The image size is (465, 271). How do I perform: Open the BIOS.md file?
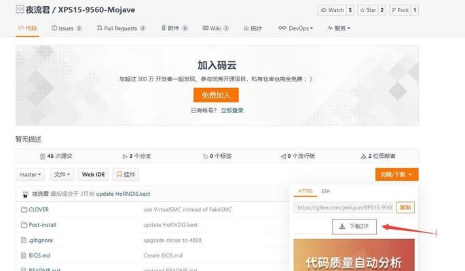coord(39,255)
